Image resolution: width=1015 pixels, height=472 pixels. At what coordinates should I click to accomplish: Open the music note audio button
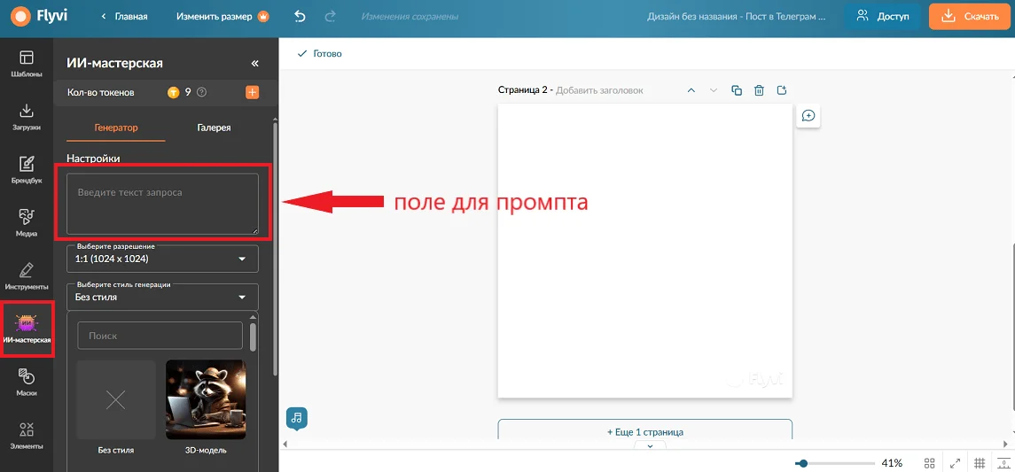pos(296,418)
